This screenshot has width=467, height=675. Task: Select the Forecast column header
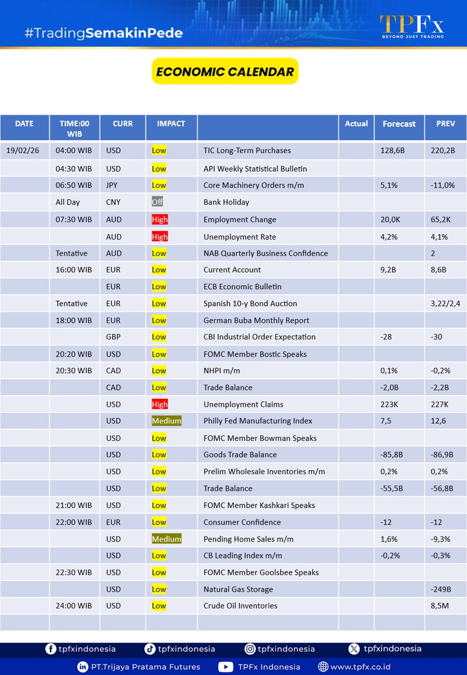(399, 124)
